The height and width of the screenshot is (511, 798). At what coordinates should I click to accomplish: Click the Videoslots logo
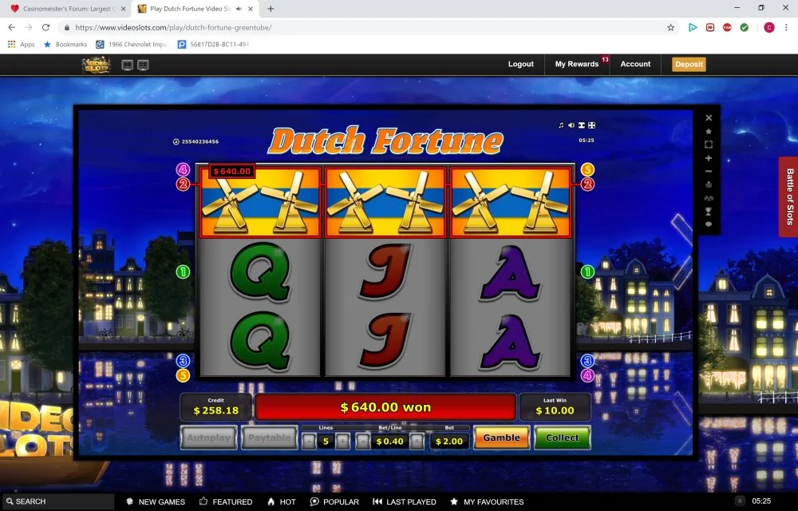pos(97,65)
